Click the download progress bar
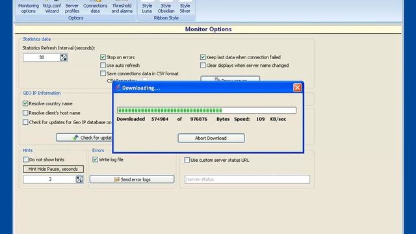This screenshot has height=234, width=416. [207, 110]
